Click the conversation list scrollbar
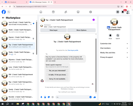The image size is (133, 106). pyautogui.click(x=37, y=38)
